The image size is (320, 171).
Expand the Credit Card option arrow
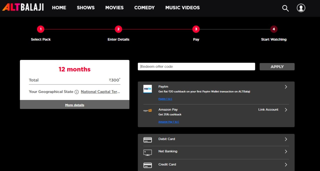[286, 164]
